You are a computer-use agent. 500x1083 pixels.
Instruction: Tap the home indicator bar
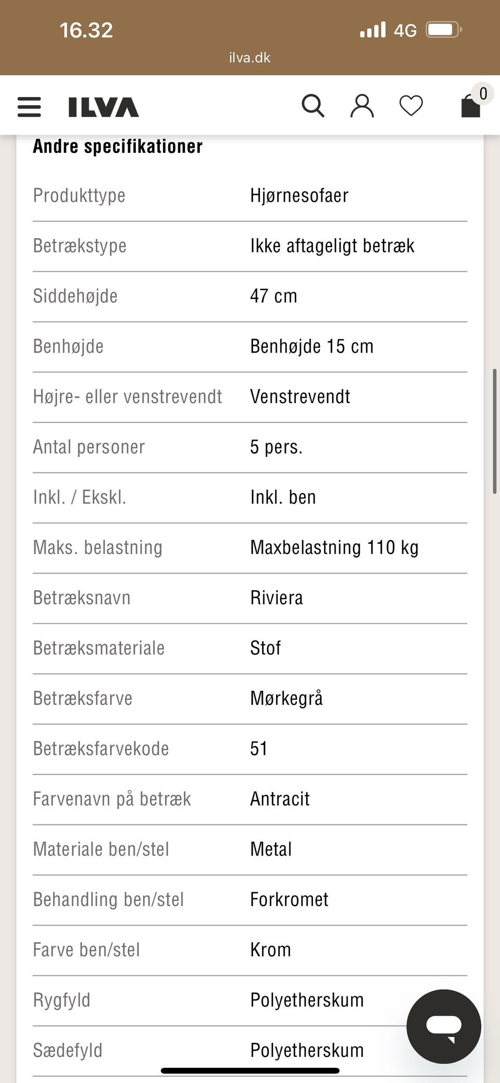click(250, 1070)
